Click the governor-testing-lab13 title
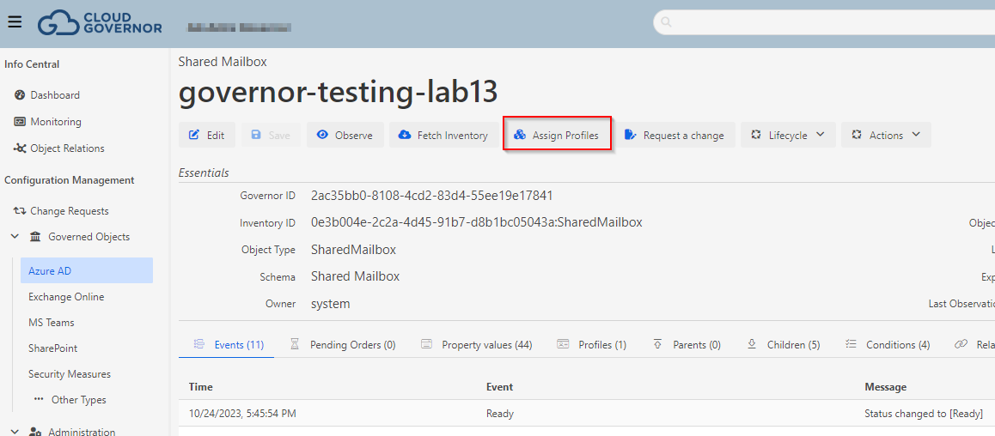The height and width of the screenshot is (436, 995). click(x=339, y=93)
